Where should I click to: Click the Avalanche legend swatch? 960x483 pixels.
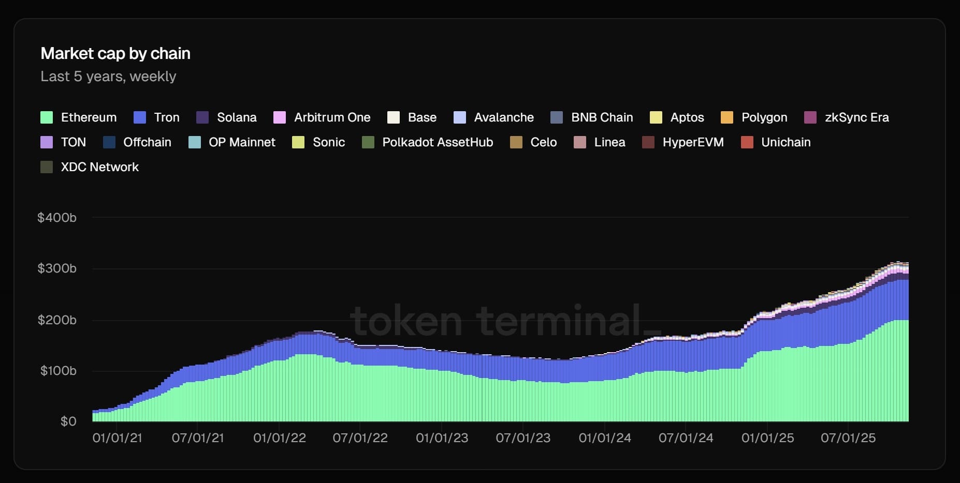[x=460, y=117]
